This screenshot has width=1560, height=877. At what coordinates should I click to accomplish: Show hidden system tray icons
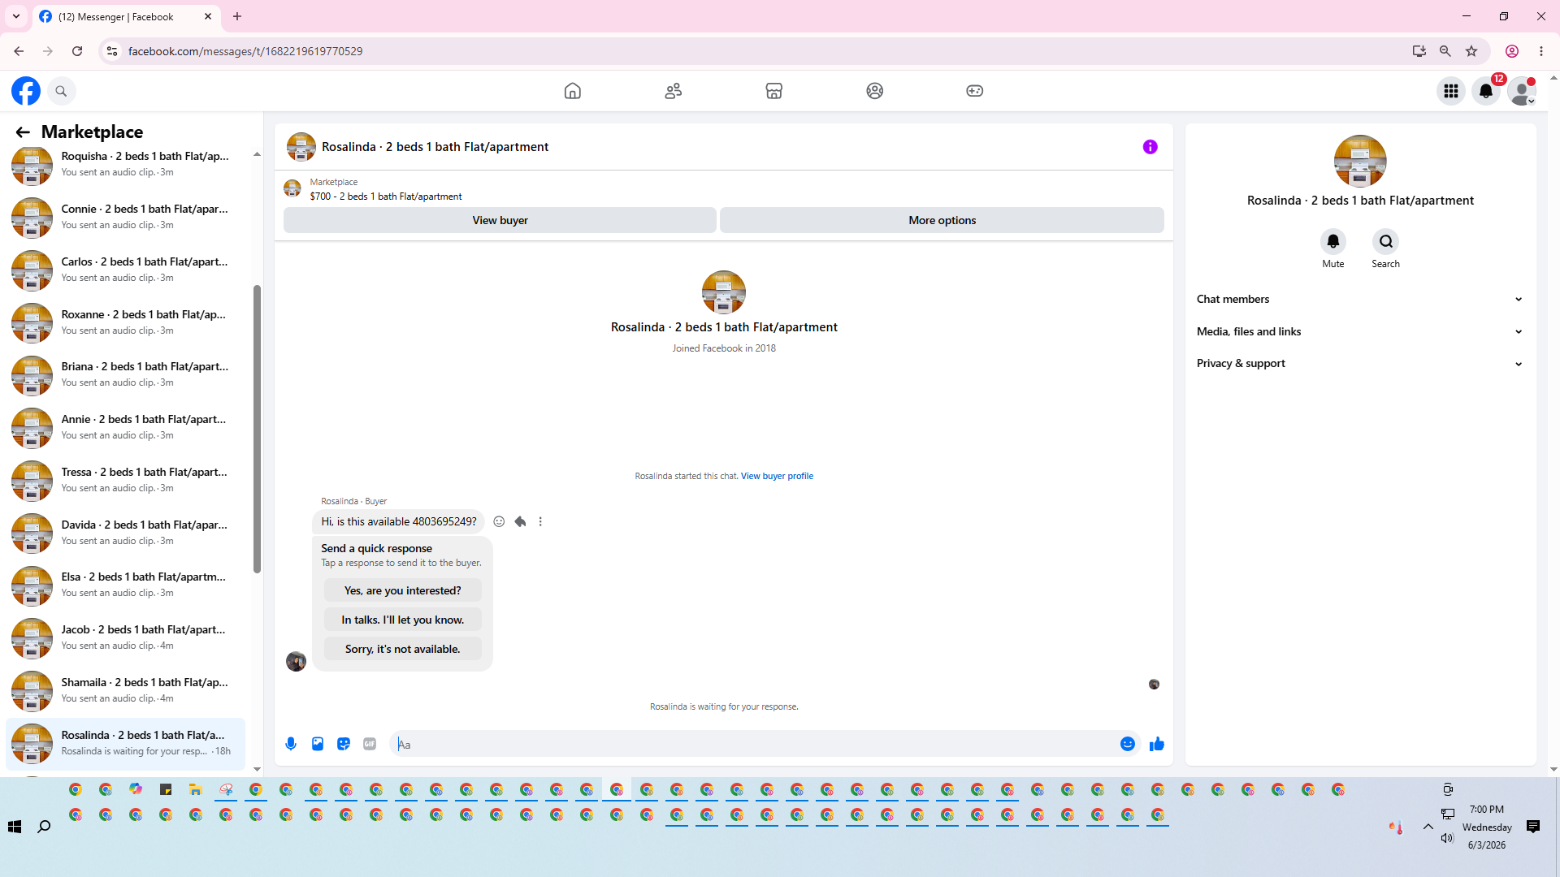click(1428, 827)
